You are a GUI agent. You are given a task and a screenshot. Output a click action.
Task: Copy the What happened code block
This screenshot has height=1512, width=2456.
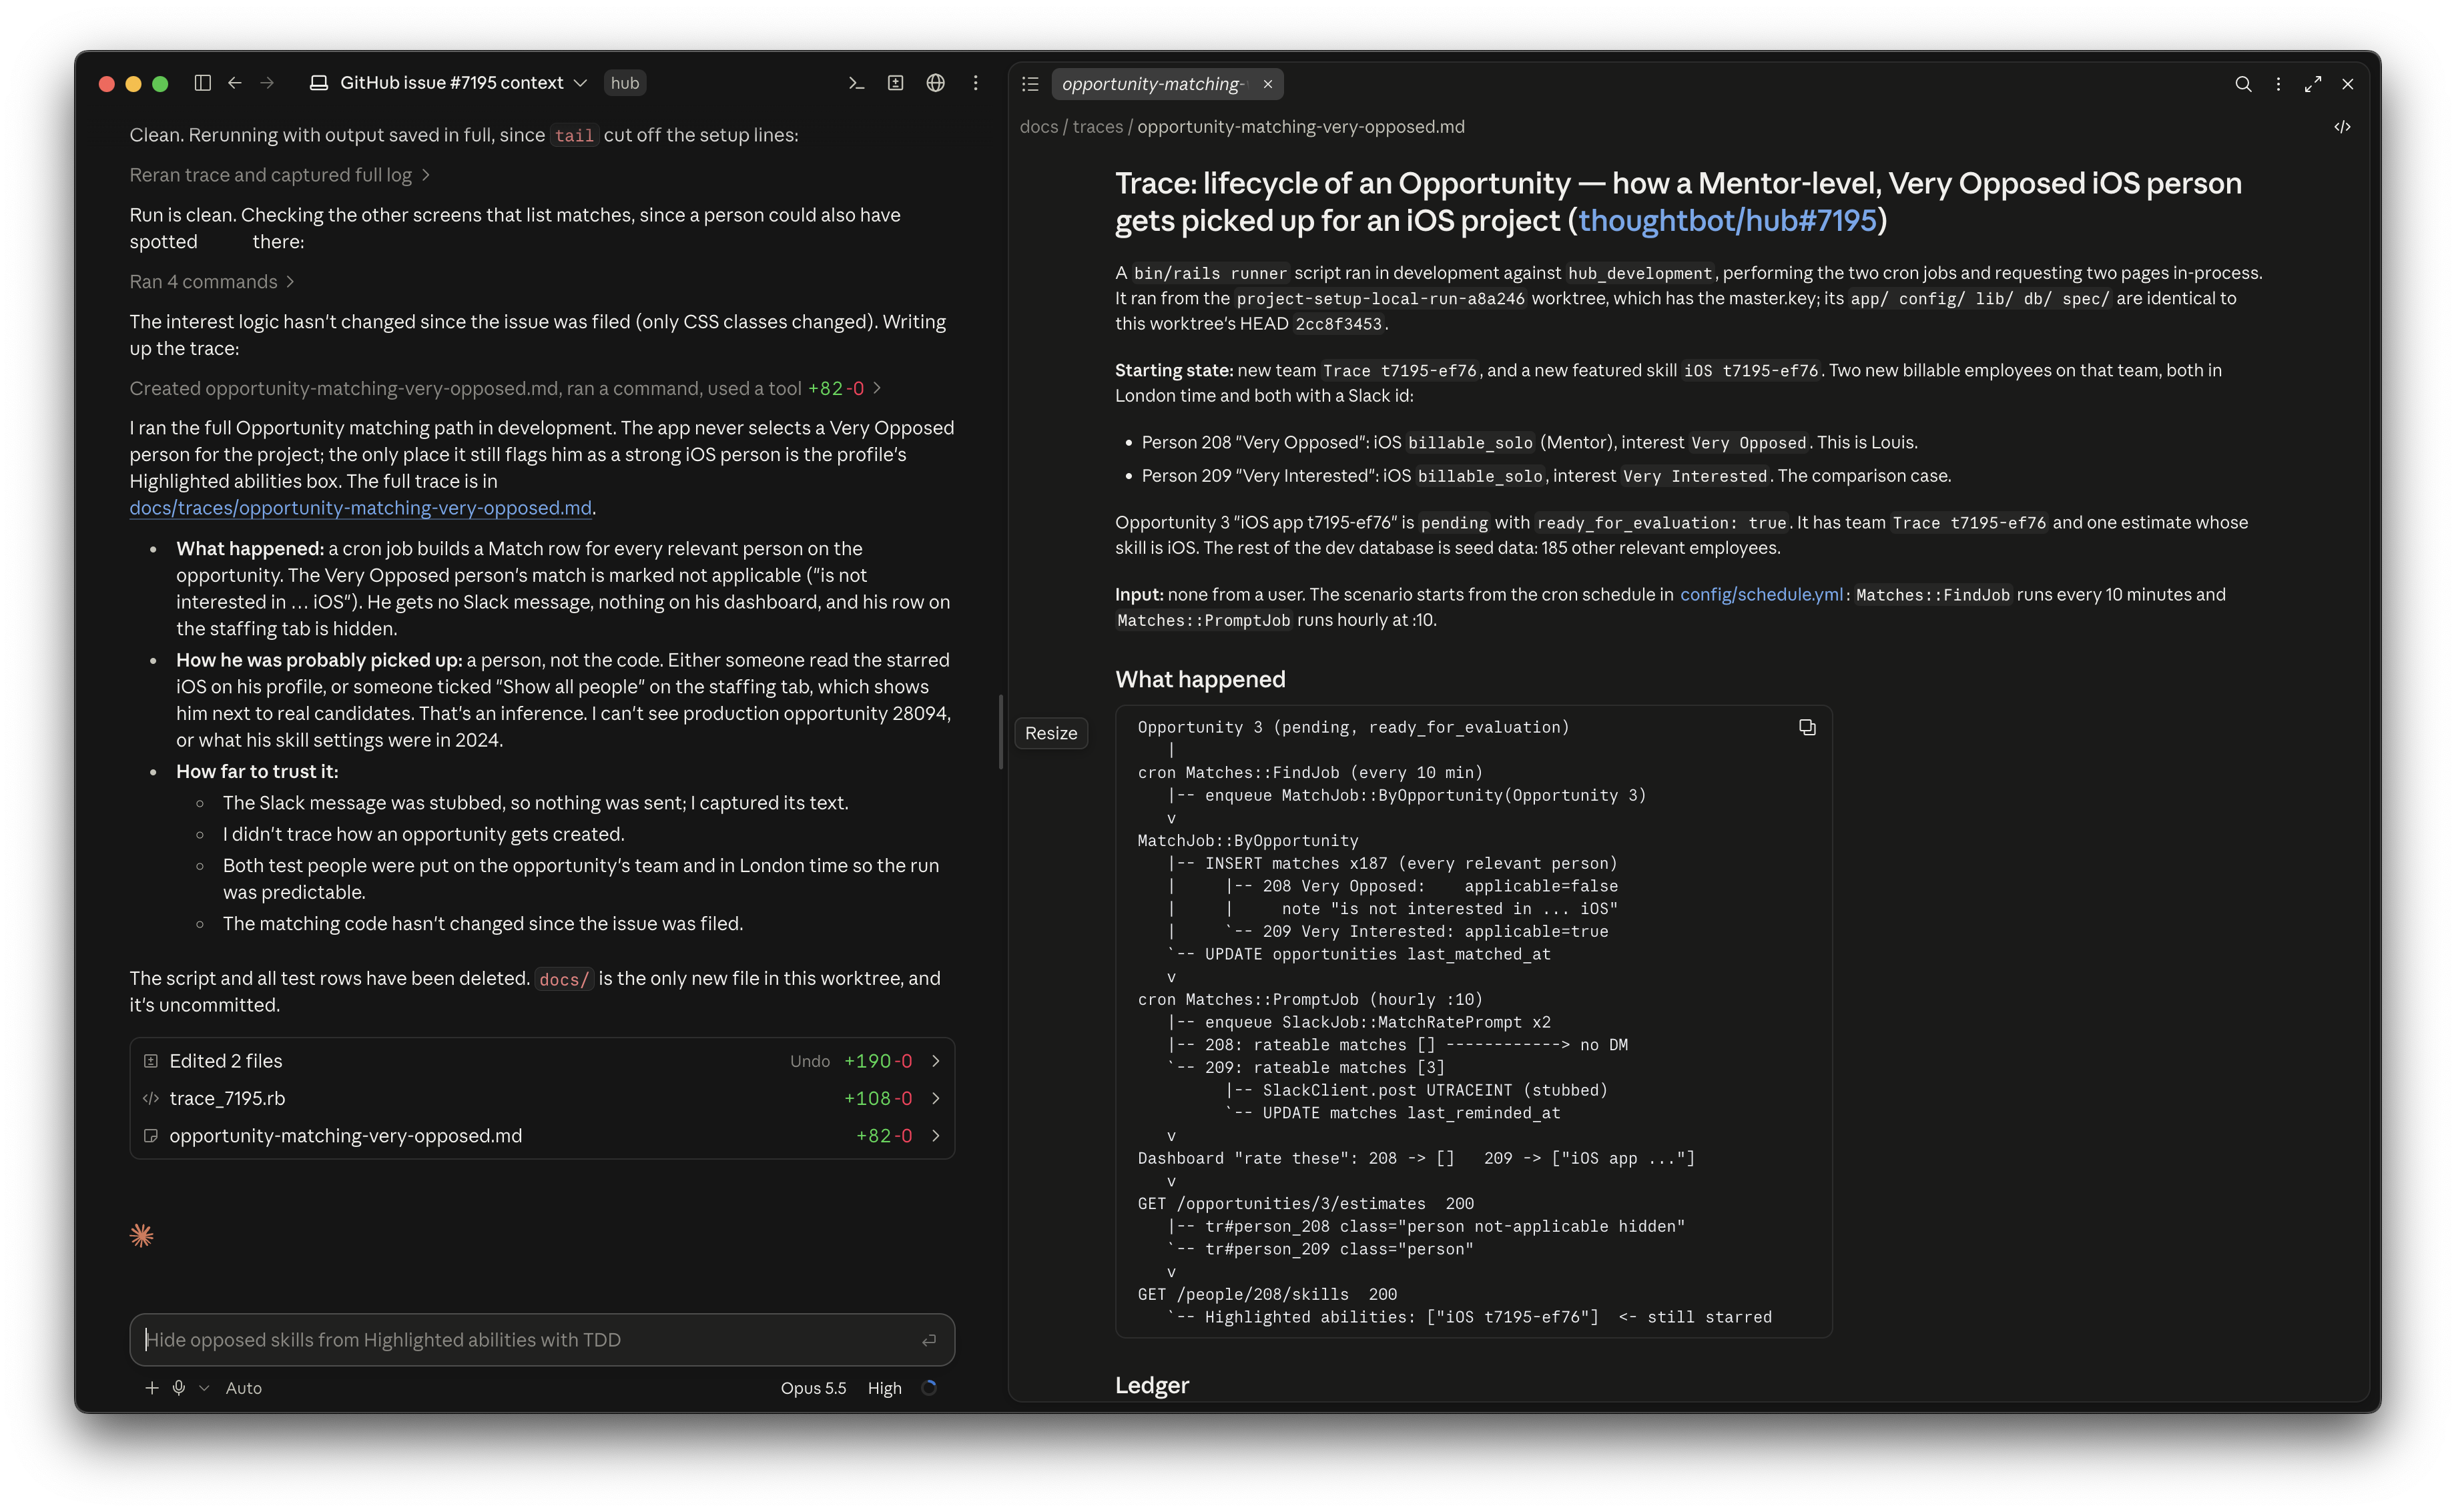[x=1807, y=727]
